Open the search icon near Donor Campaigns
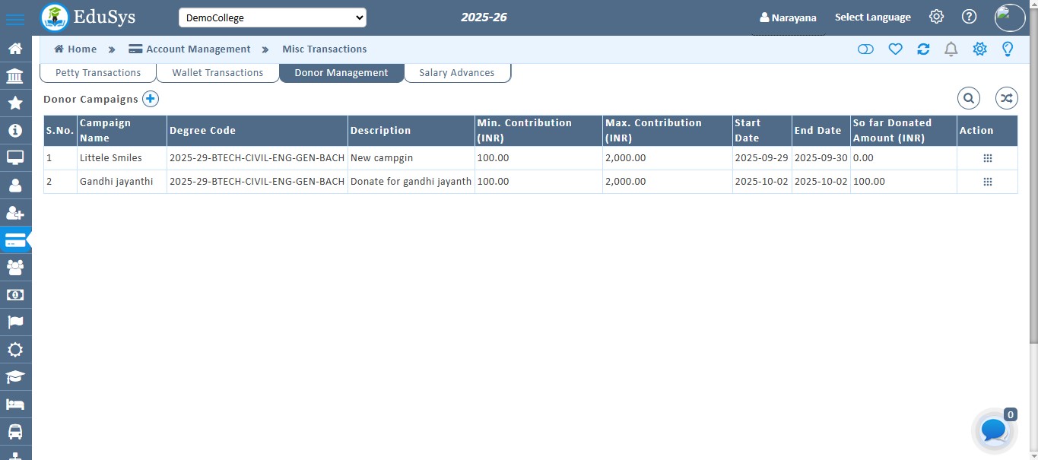This screenshot has height=460, width=1038. 969,98
